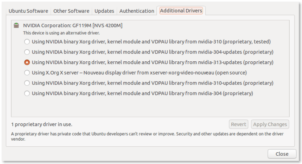This screenshot has width=302, height=164.
Task: Select nvidia-313-updates proprietary driver radio button
Action: pyautogui.click(x=27, y=62)
